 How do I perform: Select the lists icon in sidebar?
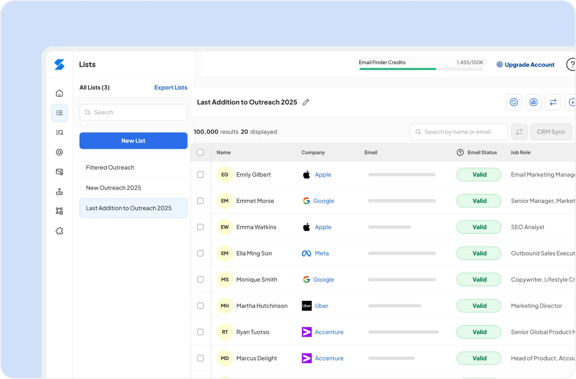59,113
